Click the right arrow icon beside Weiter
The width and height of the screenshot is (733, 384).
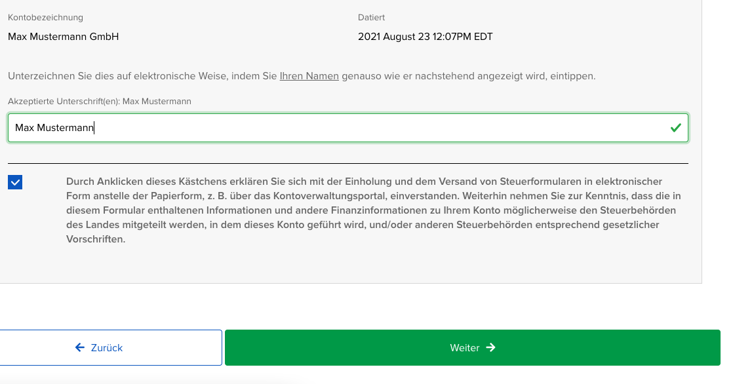pyautogui.click(x=491, y=348)
